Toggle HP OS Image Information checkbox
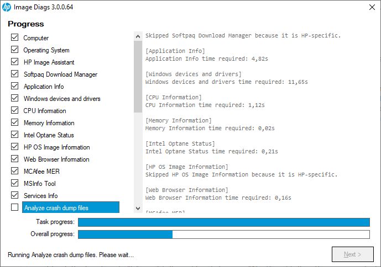The height and width of the screenshot is (267, 381). 14,147
